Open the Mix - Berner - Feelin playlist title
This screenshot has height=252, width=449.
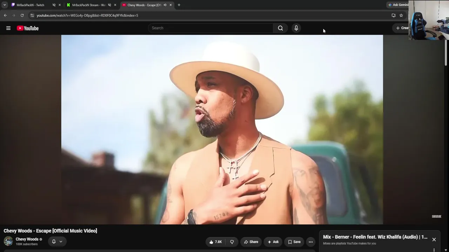(375, 237)
